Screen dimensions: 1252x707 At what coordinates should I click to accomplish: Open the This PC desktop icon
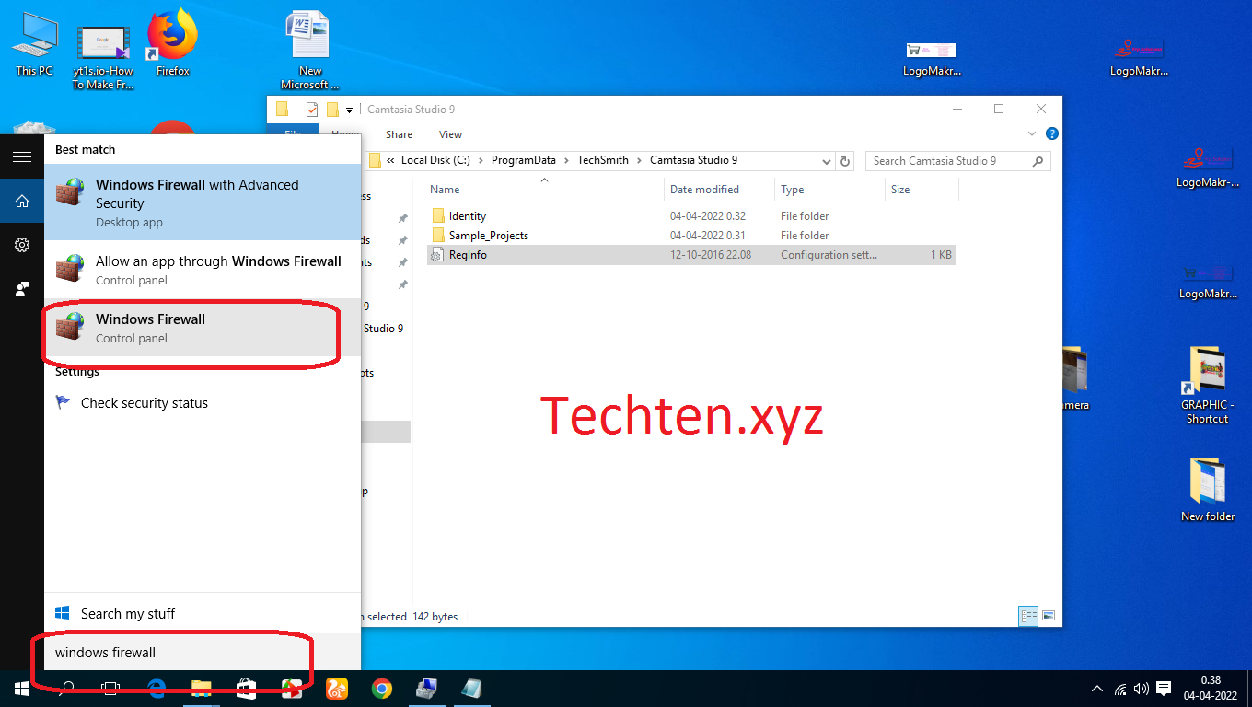click(34, 44)
